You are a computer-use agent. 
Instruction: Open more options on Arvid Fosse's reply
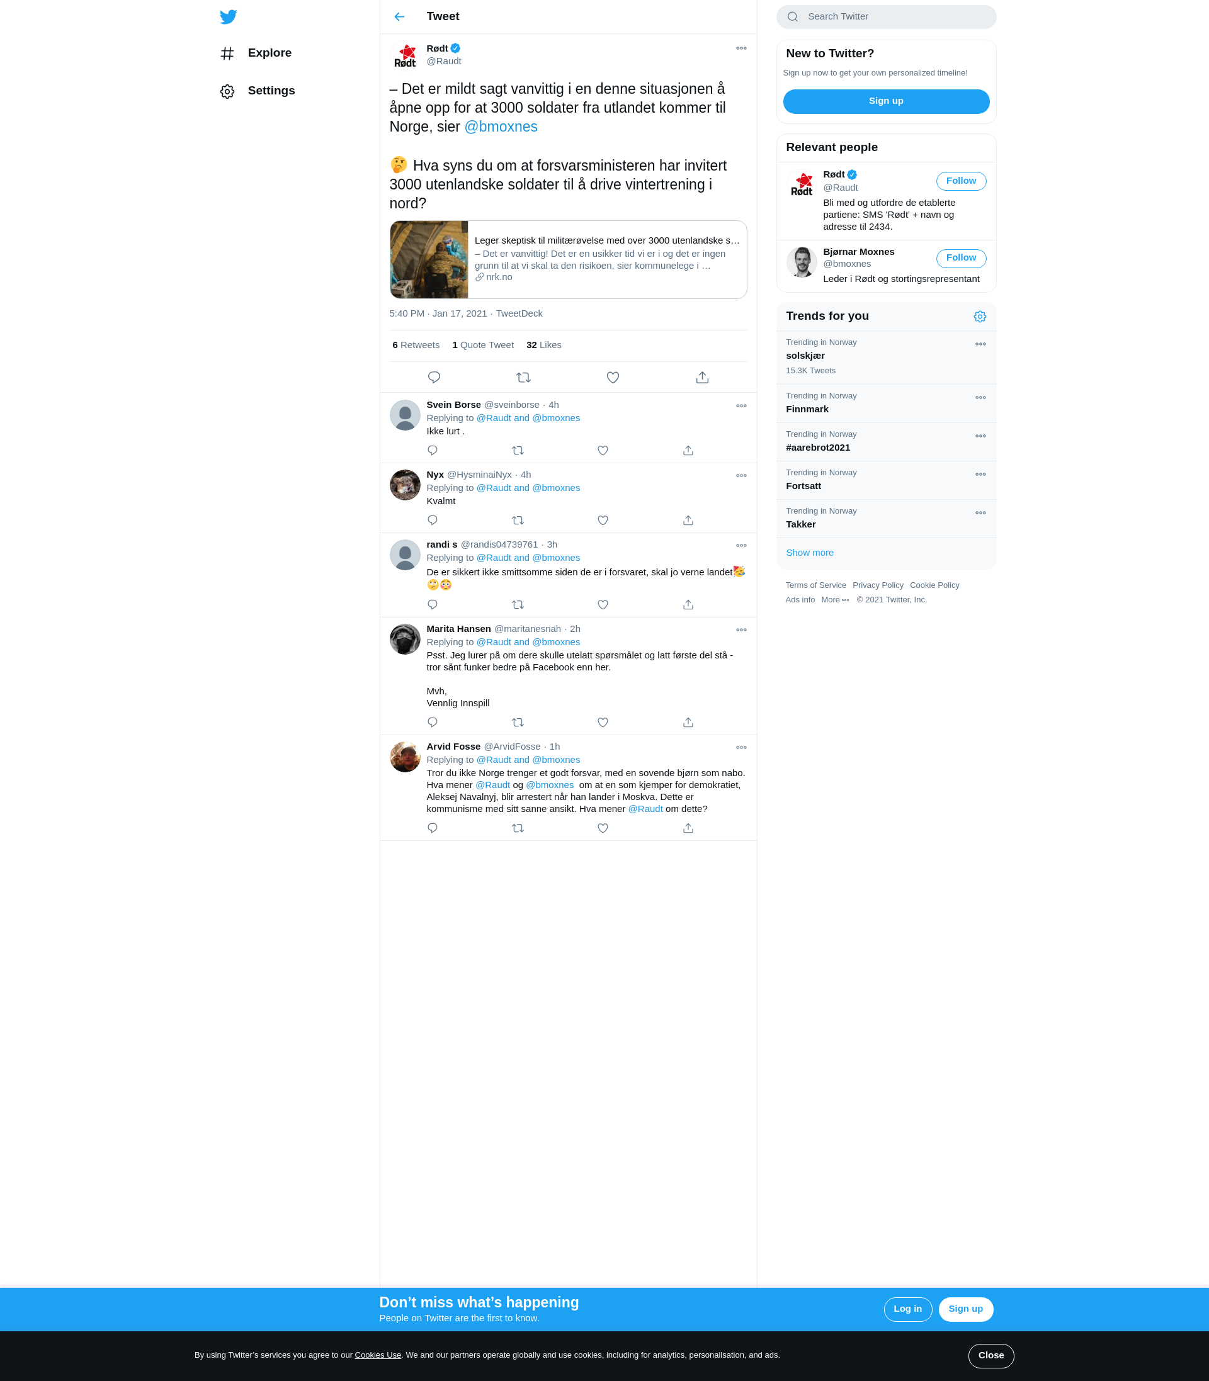[x=742, y=748]
